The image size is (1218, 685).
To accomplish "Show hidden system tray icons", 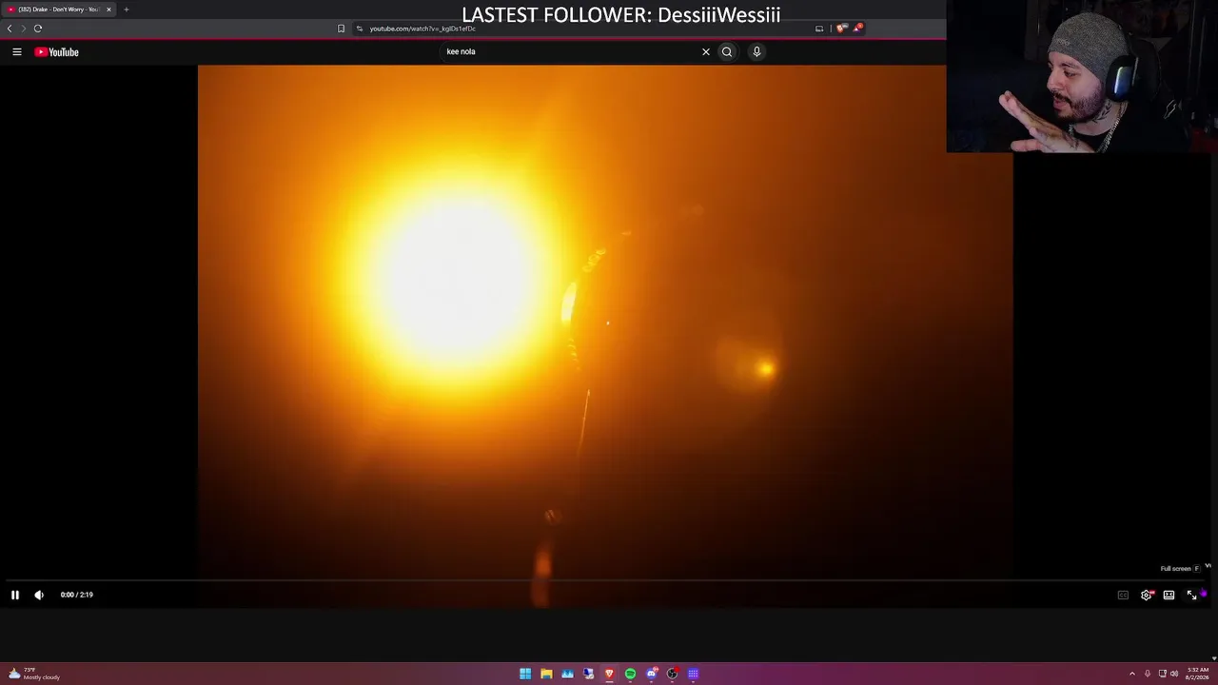I will click(x=1131, y=674).
